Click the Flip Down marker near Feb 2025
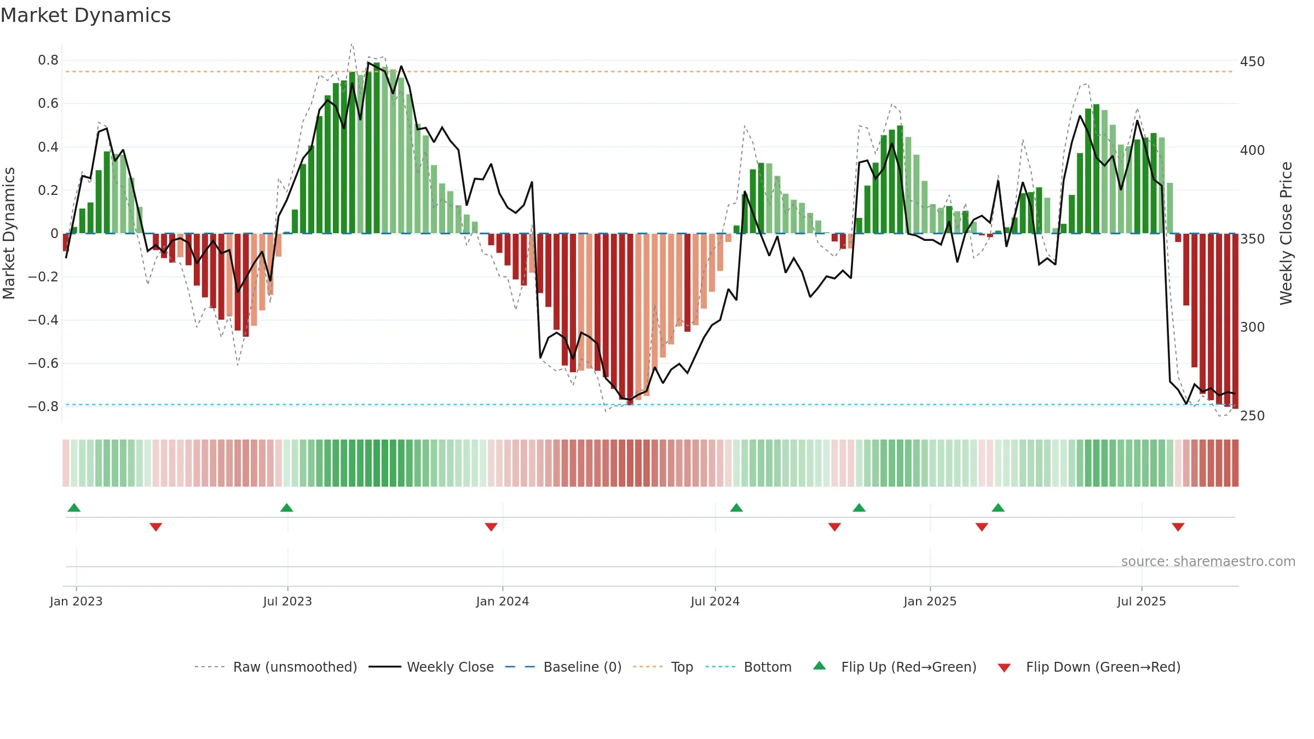The width and height of the screenshot is (1314, 739). click(982, 527)
